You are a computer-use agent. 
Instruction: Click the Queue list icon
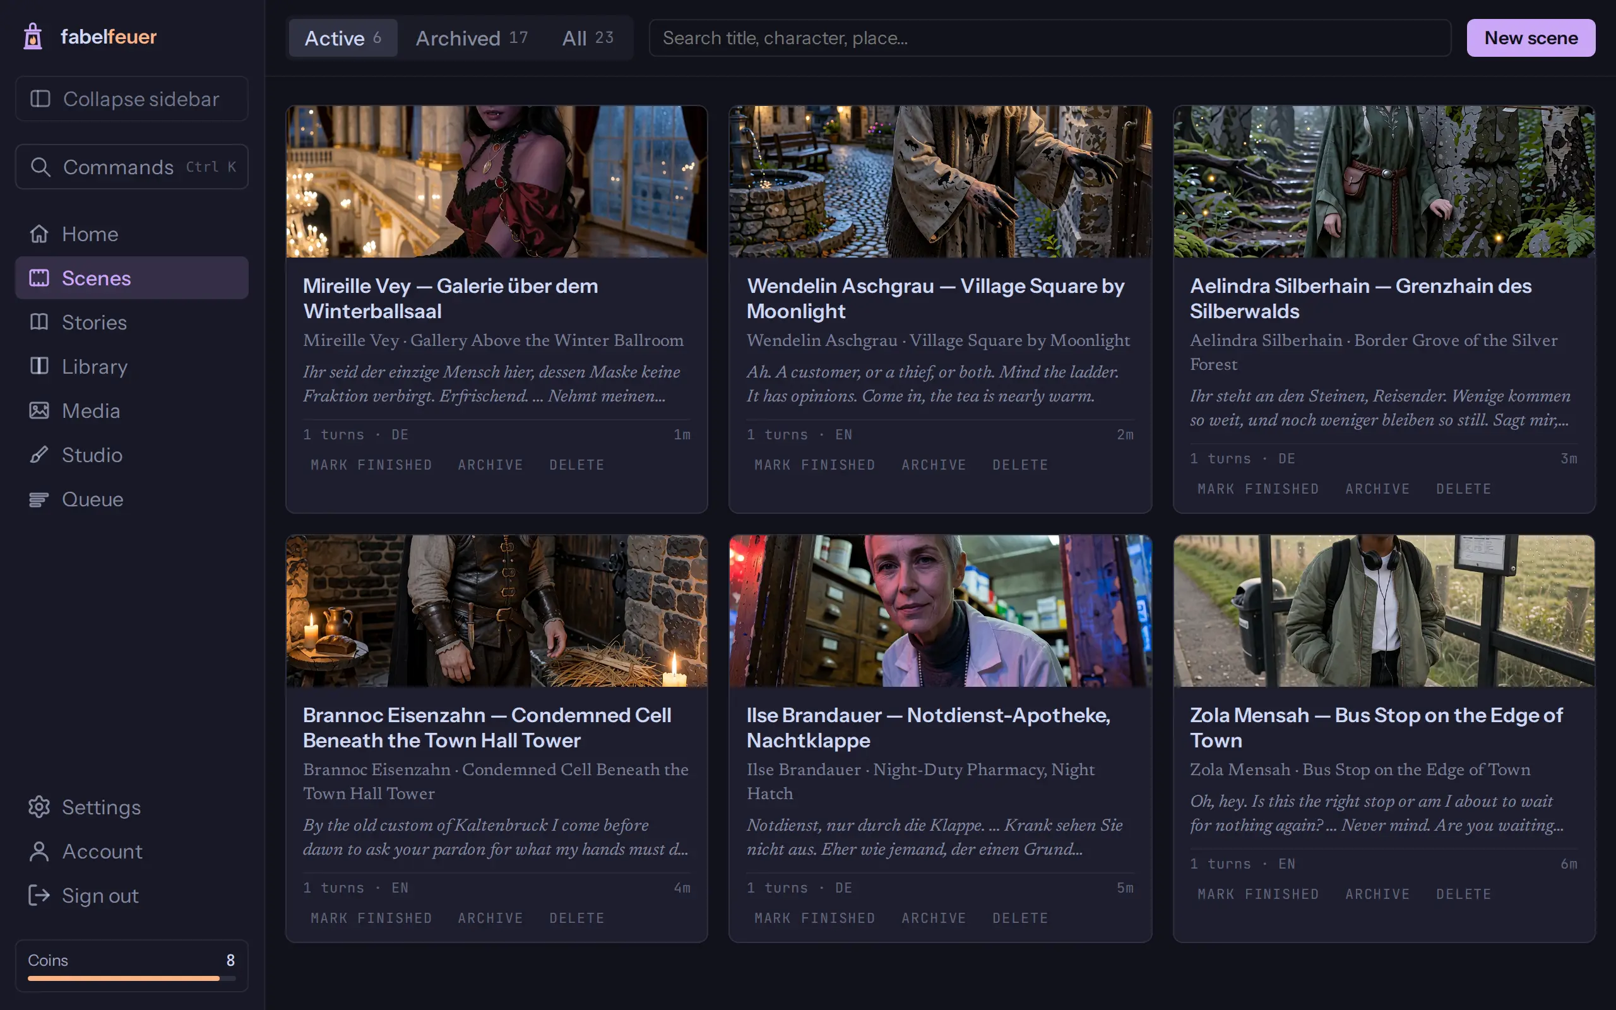pyautogui.click(x=39, y=499)
